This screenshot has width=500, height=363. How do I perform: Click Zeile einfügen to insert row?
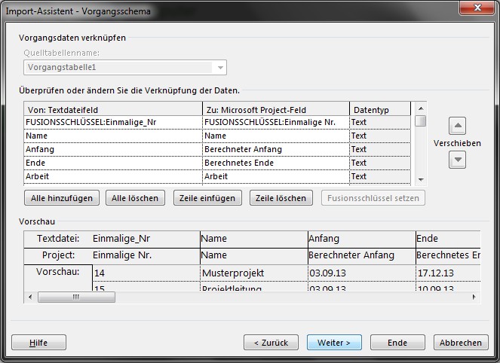(207, 198)
